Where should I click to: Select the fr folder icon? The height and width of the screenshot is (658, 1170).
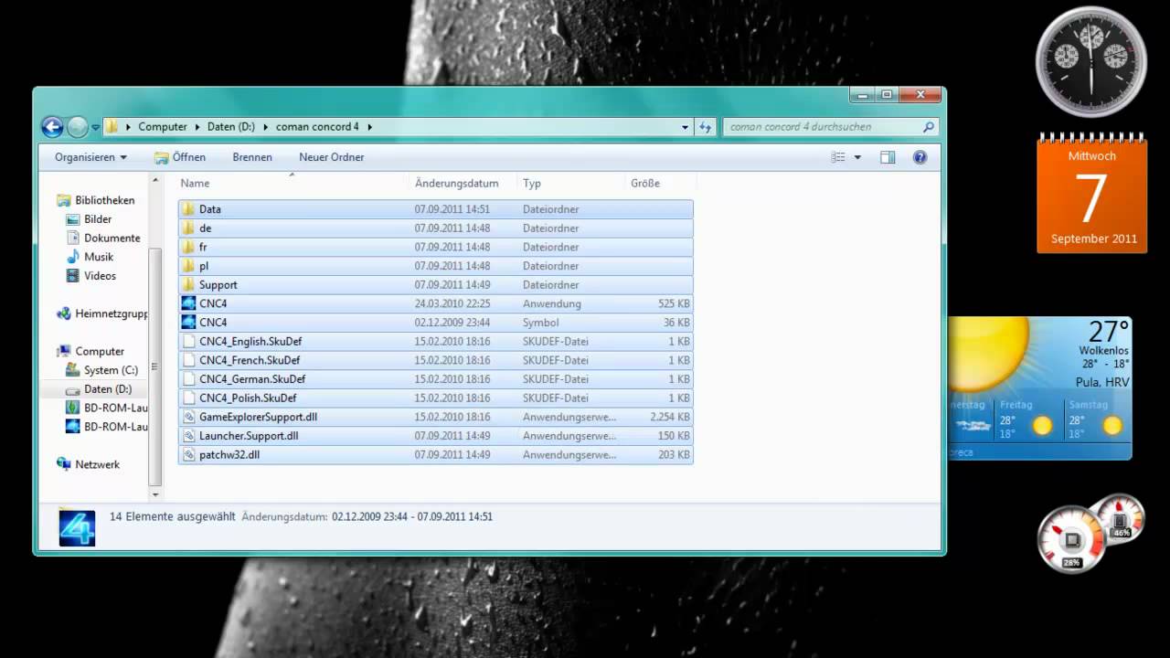point(188,247)
